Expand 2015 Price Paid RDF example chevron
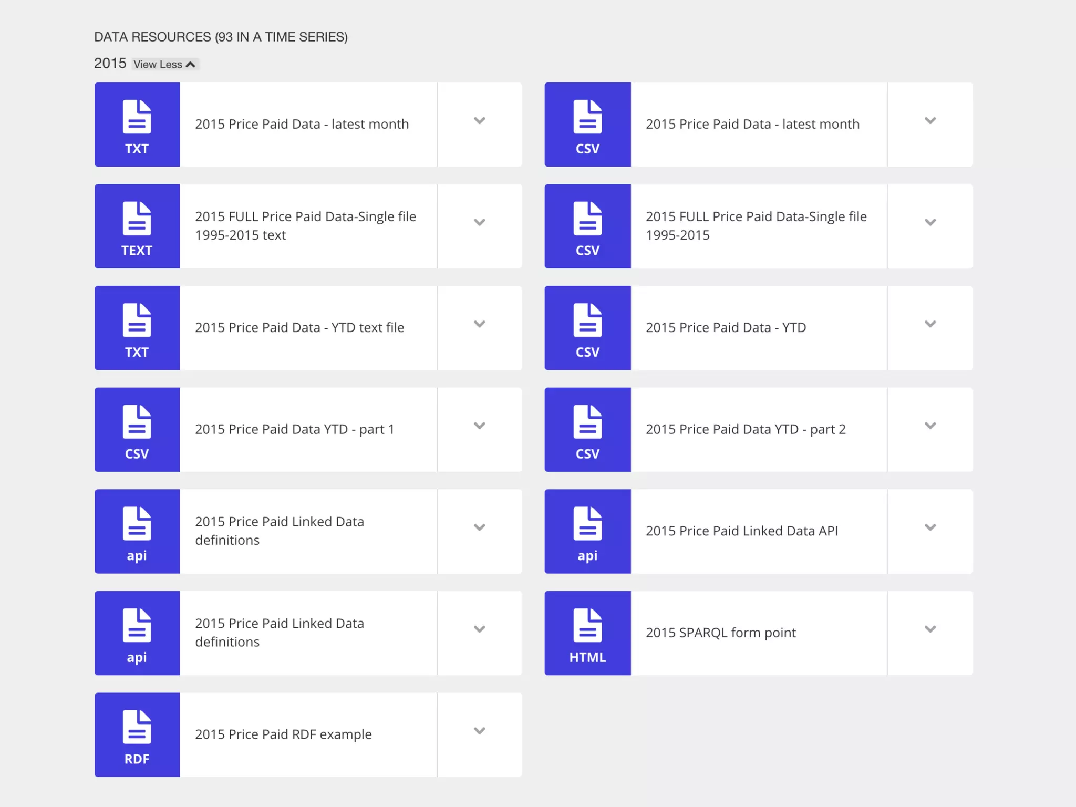Screen dimensions: 1076x807 click(479, 731)
